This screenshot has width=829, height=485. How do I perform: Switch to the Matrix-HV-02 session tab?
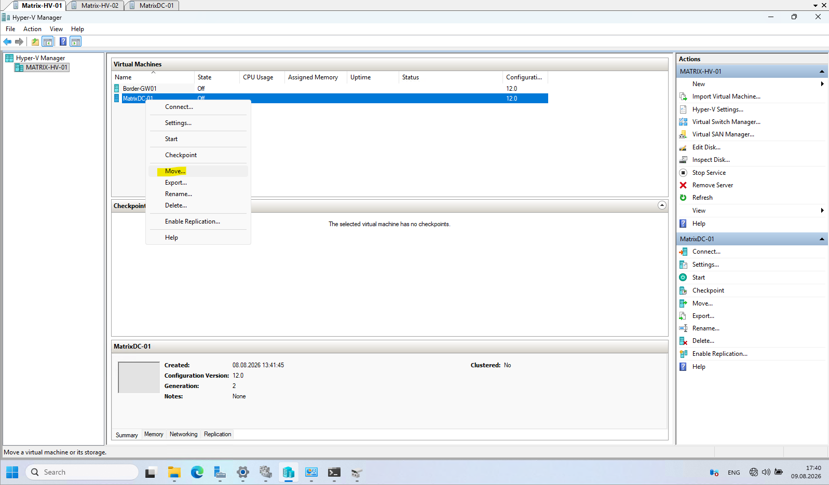click(x=96, y=5)
